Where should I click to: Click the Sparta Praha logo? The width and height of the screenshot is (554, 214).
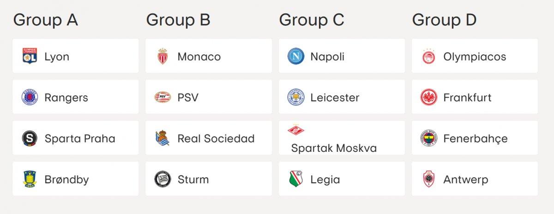30,139
